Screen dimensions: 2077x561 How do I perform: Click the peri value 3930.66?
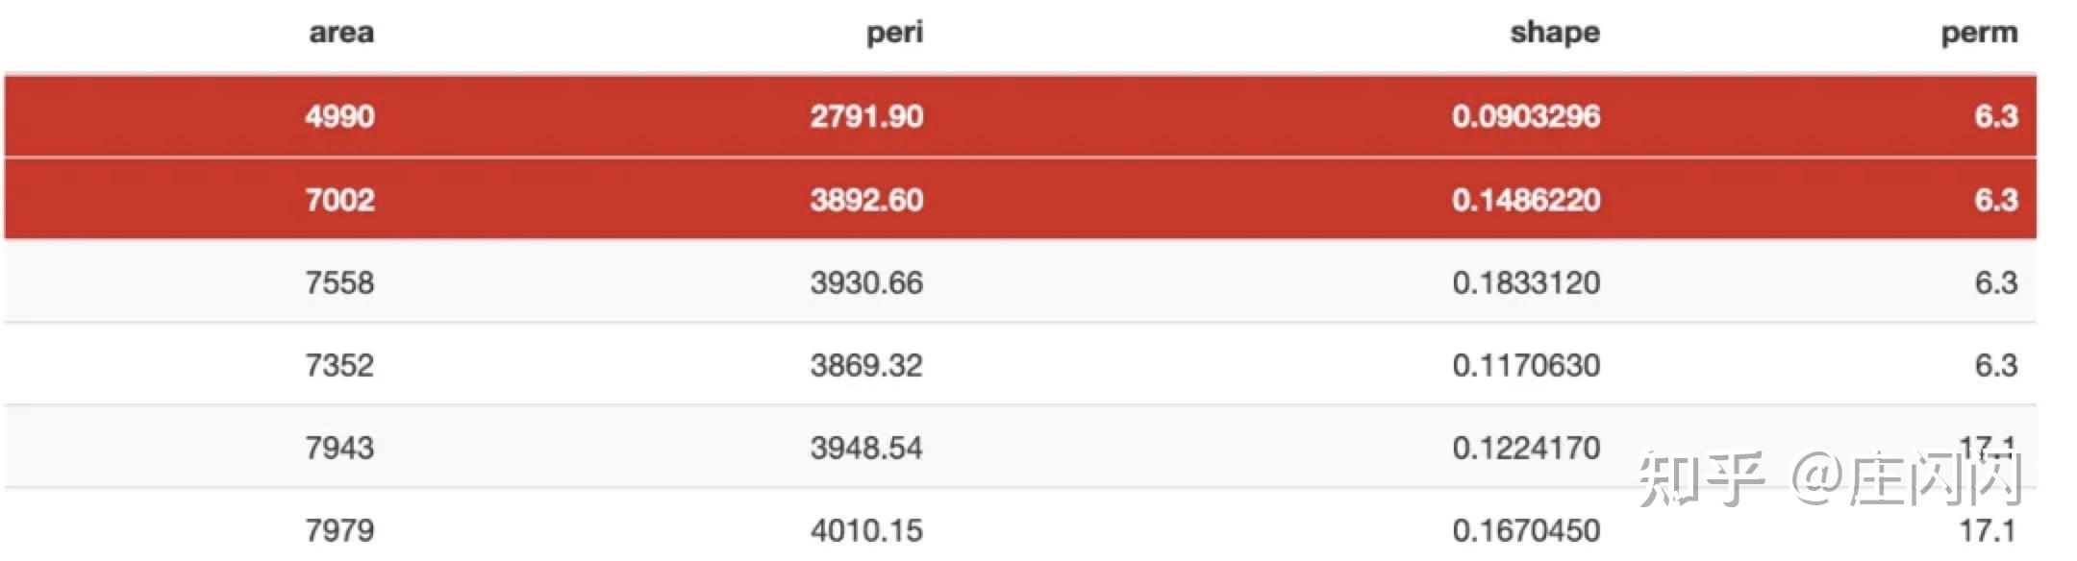click(865, 282)
